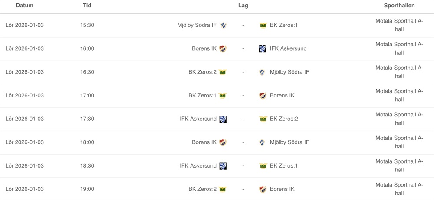Image resolution: width=434 pixels, height=200 pixels.
Task: Click Mjölby Södra IF logo in 15:30 match
Action: click(x=223, y=25)
